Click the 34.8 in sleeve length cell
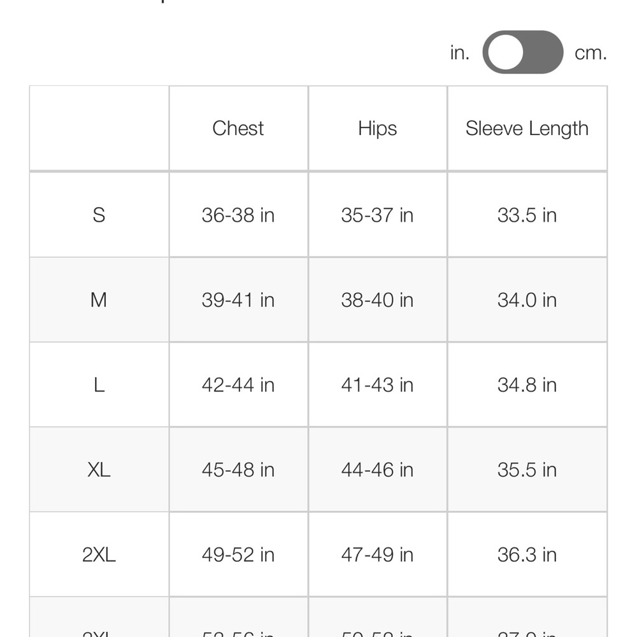 527,385
